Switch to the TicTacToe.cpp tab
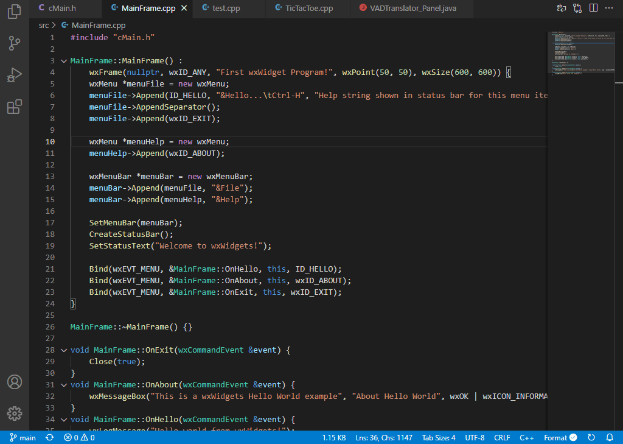This screenshot has height=444, width=623. click(308, 9)
